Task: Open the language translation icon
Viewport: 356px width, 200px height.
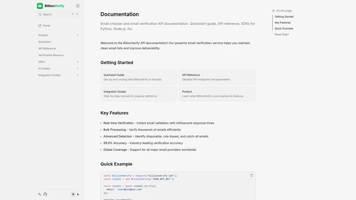Action: (40, 194)
